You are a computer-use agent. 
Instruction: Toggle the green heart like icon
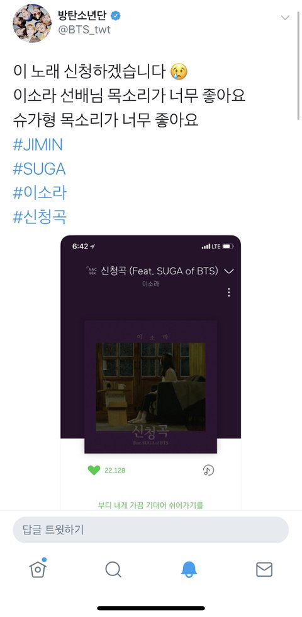pyautogui.click(x=94, y=470)
